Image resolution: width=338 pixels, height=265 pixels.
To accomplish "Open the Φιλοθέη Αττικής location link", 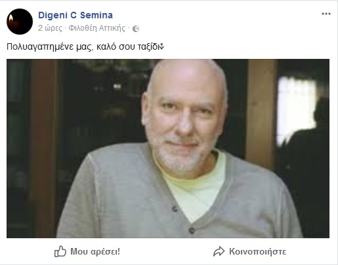I will 97,28.
